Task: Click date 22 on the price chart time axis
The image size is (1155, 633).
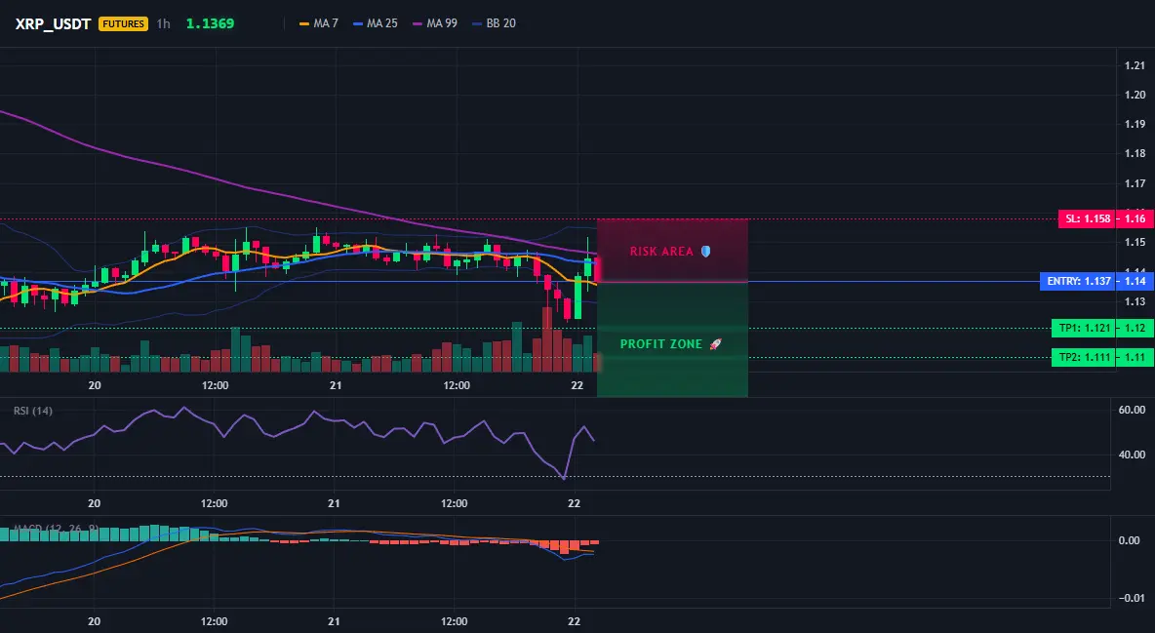Action: point(577,385)
